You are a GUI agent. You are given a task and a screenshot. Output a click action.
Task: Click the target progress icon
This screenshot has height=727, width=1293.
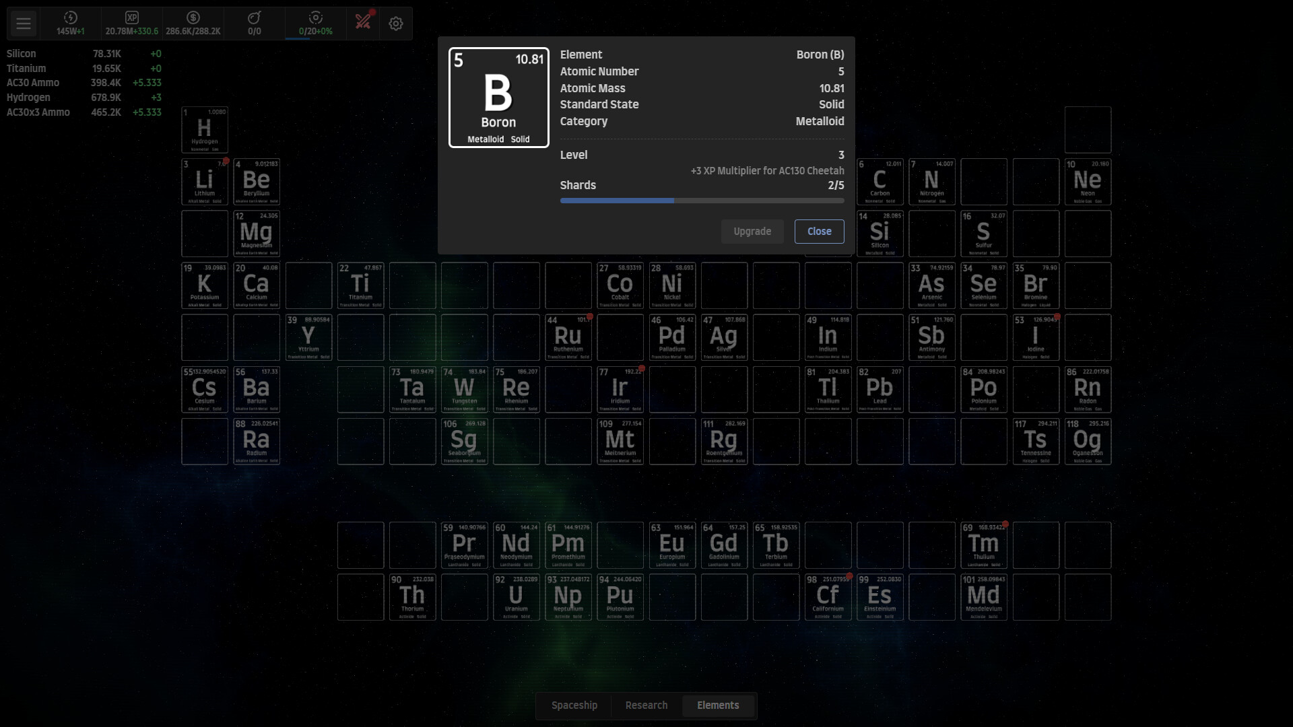click(315, 18)
